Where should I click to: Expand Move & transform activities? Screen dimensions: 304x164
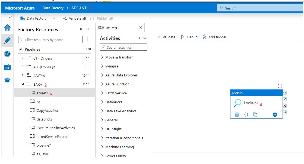click(102, 57)
